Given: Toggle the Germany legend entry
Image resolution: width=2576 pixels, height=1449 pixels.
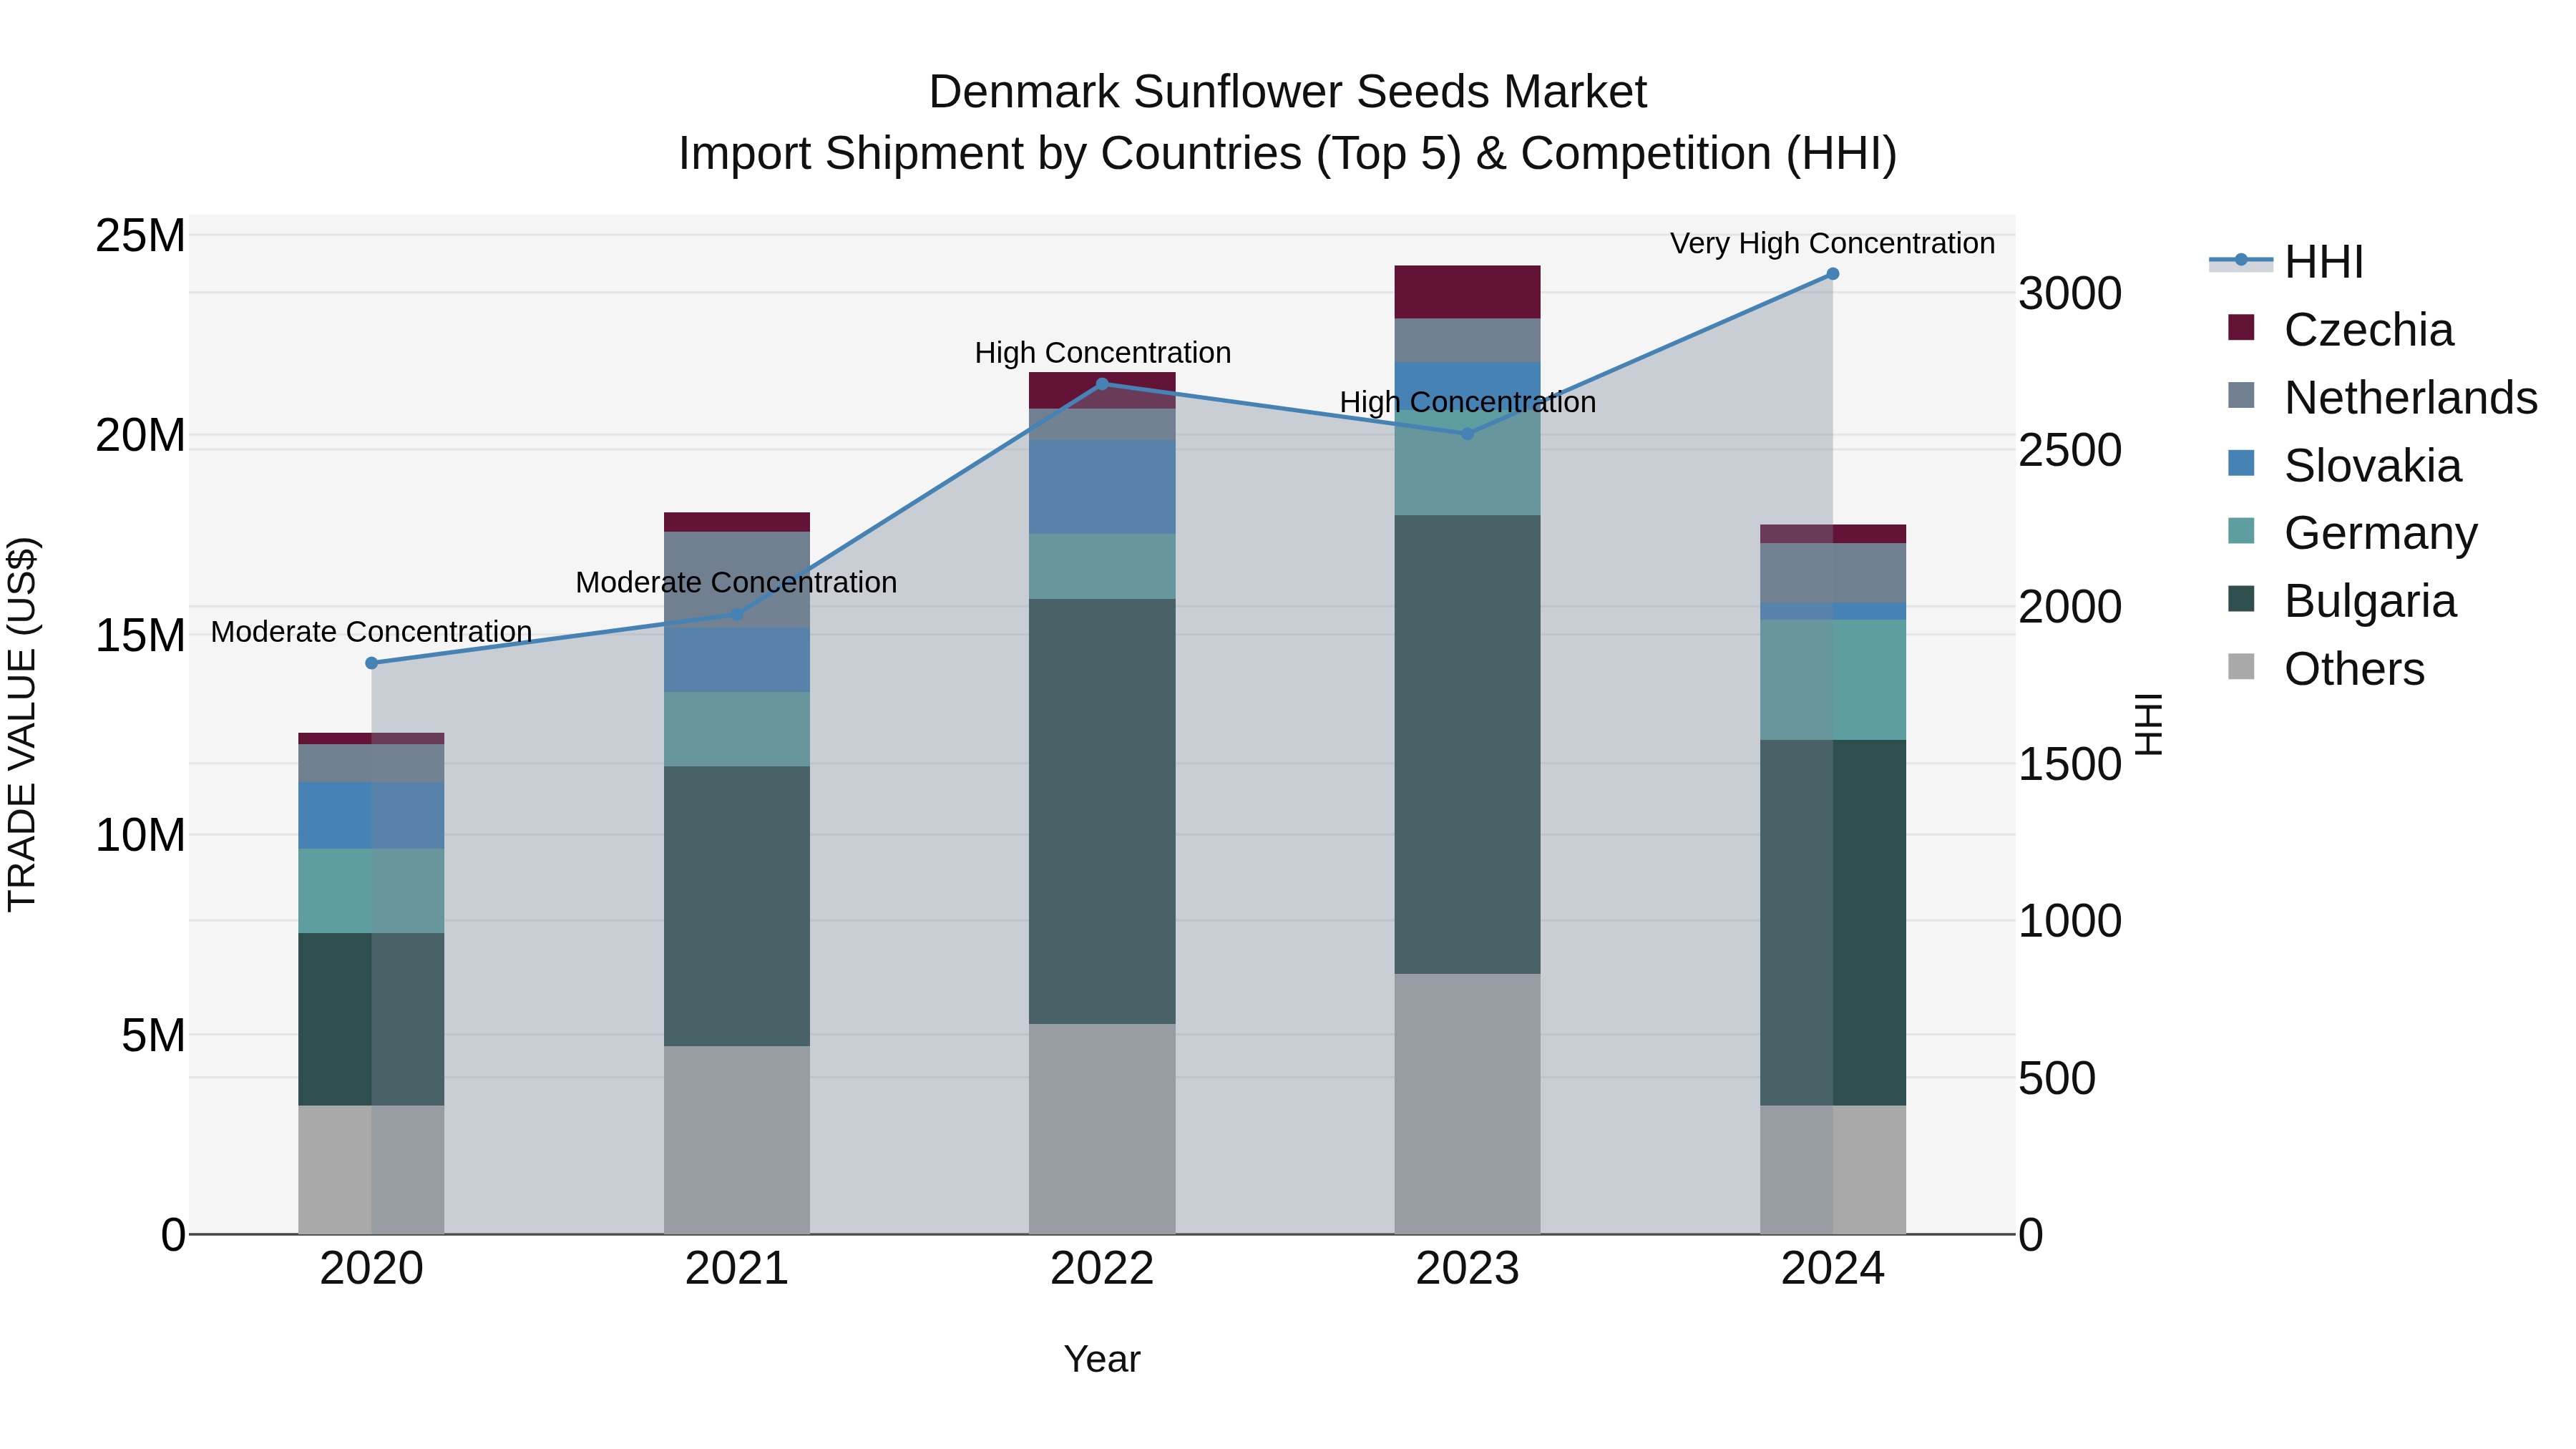Looking at the screenshot, I should pos(2352,533).
